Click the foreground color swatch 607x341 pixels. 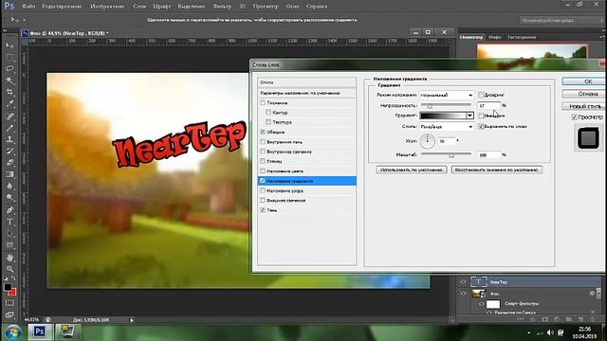tap(8, 287)
